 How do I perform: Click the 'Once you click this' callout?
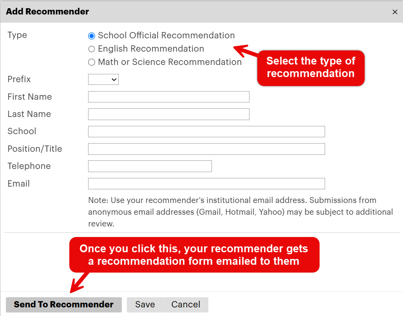click(x=194, y=255)
